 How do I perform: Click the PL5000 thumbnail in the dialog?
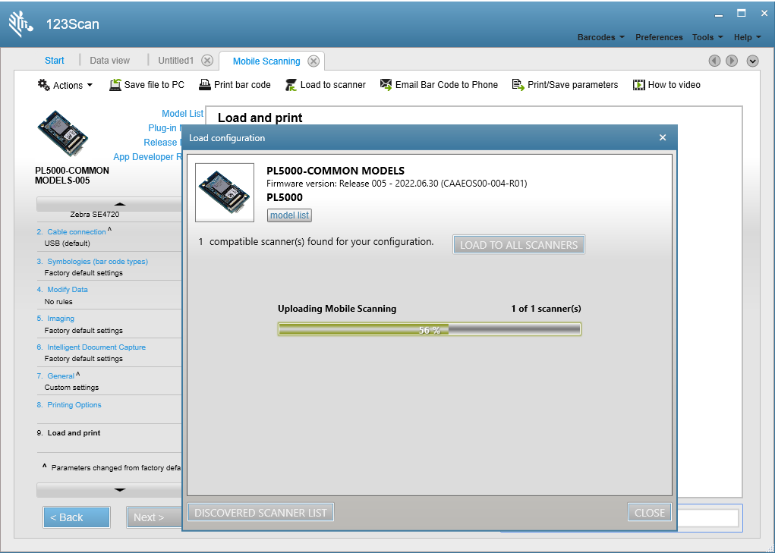225,193
